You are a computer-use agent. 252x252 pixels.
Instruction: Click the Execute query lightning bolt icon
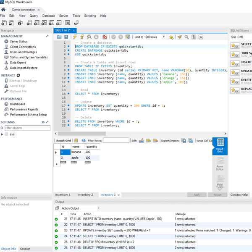pos(76,37)
